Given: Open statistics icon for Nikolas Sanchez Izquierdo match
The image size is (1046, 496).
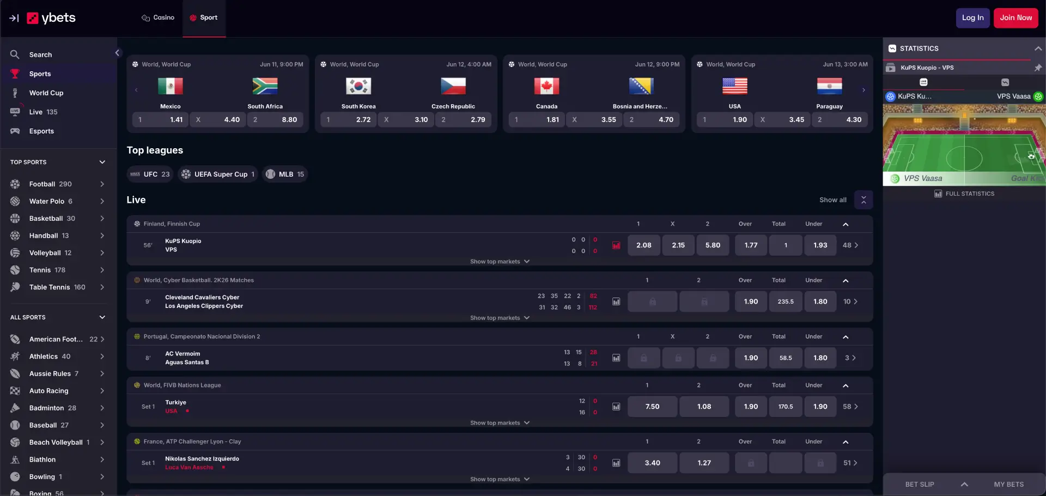Looking at the screenshot, I should (x=616, y=463).
